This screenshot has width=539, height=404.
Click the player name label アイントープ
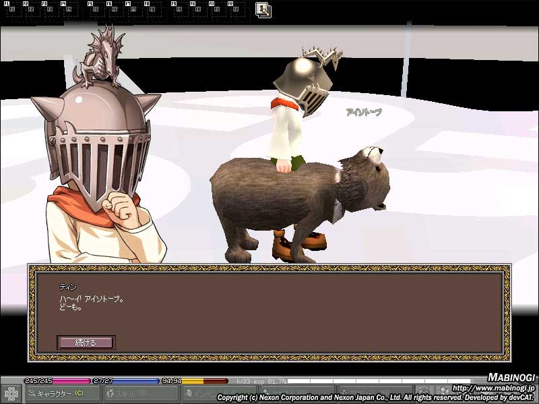coord(364,112)
